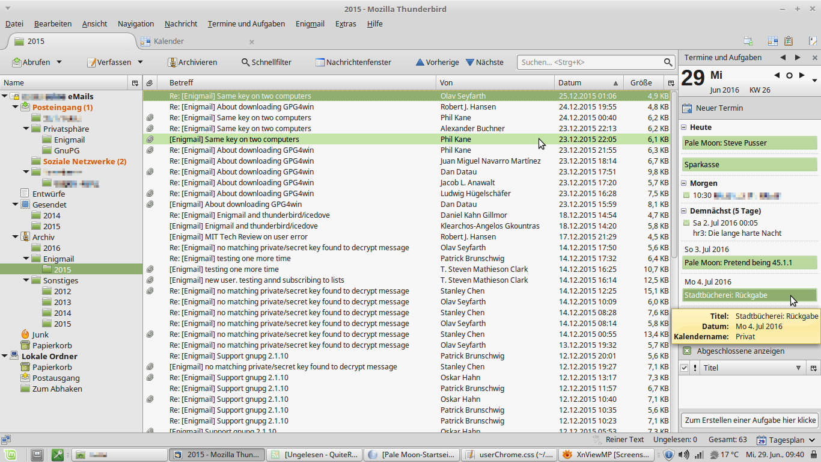Toggle Abgeschlossene anzeigen checkbox
This screenshot has height=462, width=821.
click(x=686, y=351)
